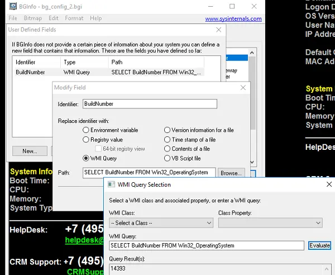Click the Identifier column header

click(x=36, y=62)
